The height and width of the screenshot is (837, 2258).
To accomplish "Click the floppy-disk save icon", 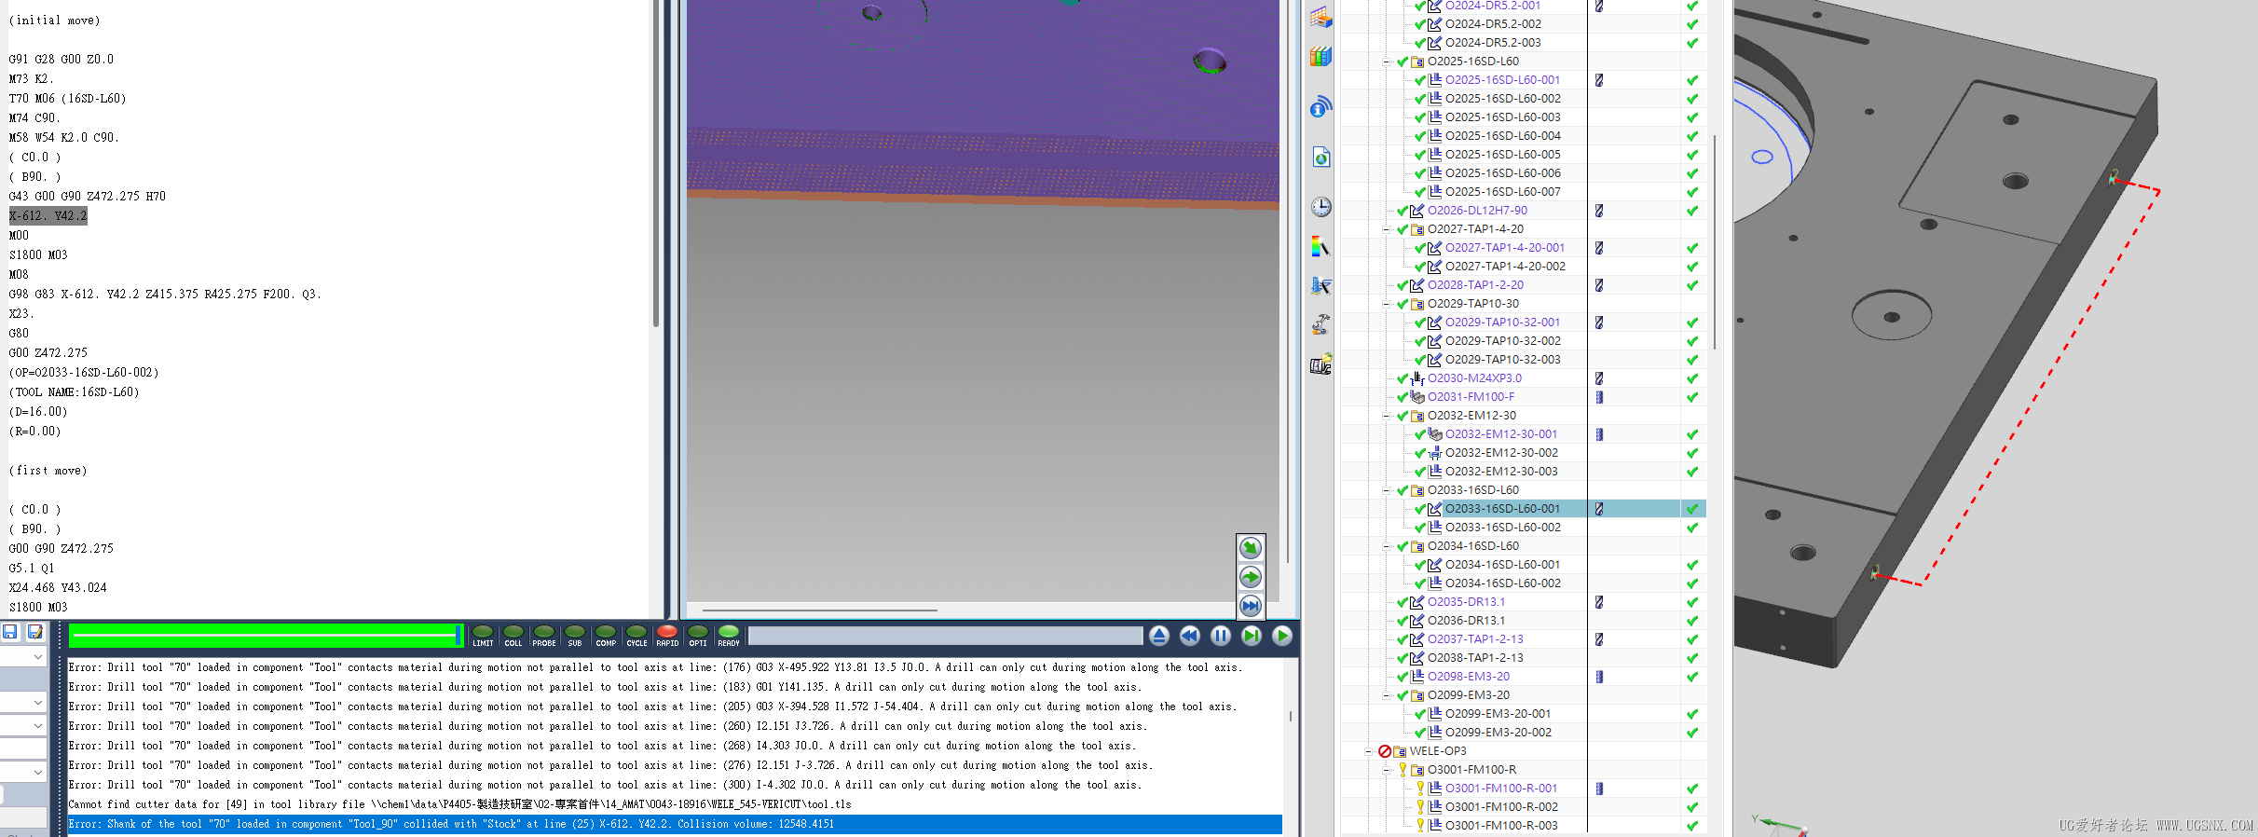I will [x=10, y=632].
